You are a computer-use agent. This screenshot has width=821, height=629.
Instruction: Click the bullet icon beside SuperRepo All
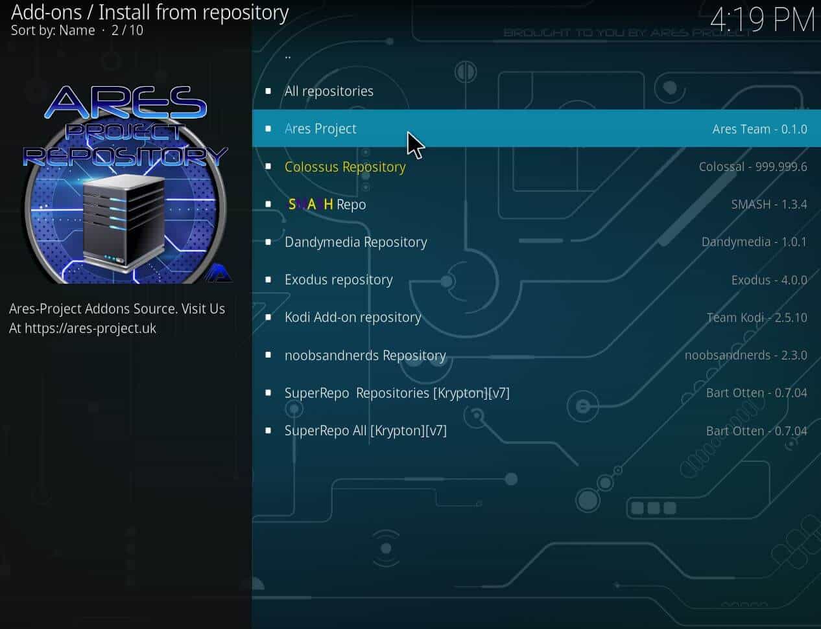coord(268,430)
